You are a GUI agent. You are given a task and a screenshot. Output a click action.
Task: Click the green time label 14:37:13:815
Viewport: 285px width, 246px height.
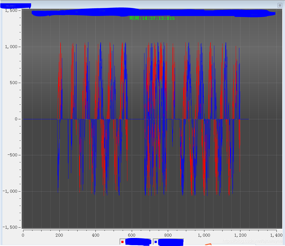[x=152, y=18]
